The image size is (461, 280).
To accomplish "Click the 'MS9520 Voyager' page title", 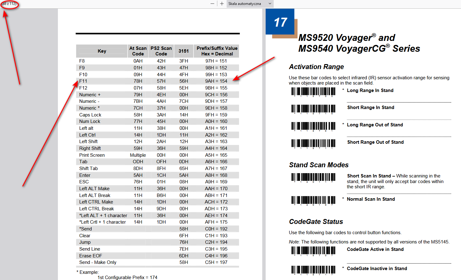I will 346,37.
